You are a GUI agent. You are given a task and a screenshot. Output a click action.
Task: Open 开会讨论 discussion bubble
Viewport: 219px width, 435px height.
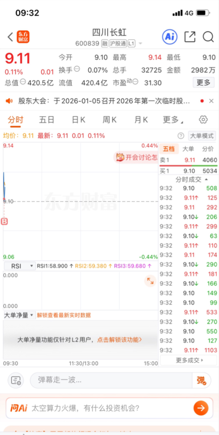pyautogui.click(x=136, y=157)
